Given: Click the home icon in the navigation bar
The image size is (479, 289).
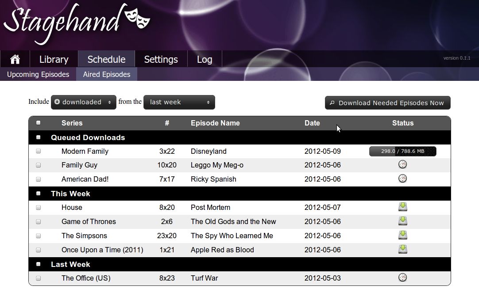Looking at the screenshot, I should tap(15, 58).
